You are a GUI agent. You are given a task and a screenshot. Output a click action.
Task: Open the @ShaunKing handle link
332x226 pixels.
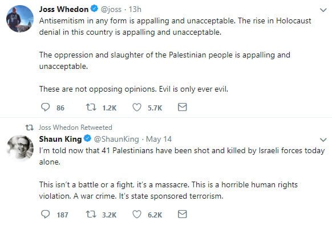116,139
